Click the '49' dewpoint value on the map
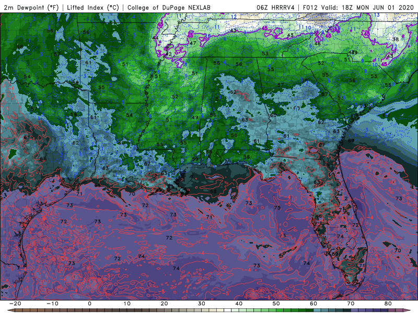 (x=195, y=117)
